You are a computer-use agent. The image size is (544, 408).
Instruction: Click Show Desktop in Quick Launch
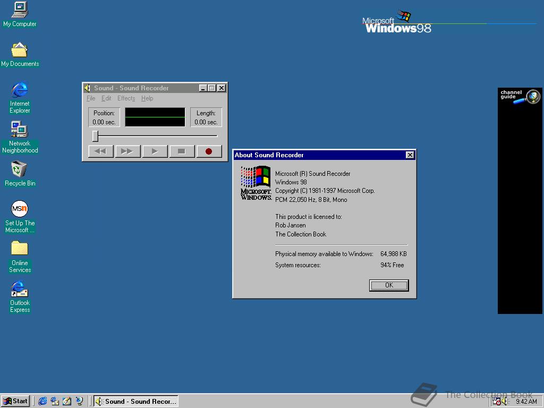pyautogui.click(x=67, y=401)
